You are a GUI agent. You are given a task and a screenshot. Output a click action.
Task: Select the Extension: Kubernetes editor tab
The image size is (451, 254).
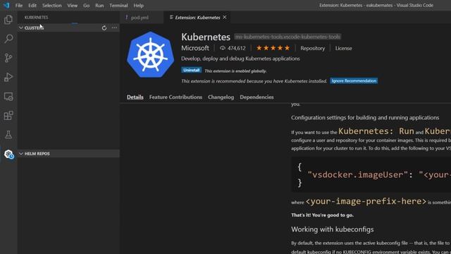tap(197, 18)
